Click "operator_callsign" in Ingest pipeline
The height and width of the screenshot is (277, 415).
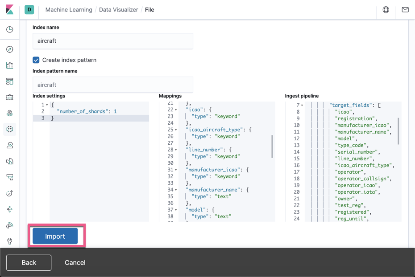[x=362, y=179]
